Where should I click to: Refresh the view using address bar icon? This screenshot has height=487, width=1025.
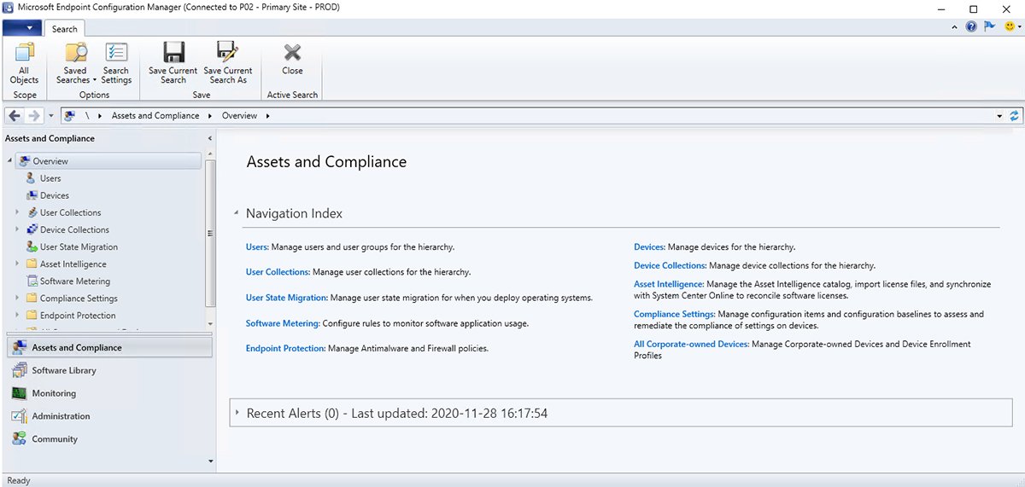click(x=1014, y=116)
